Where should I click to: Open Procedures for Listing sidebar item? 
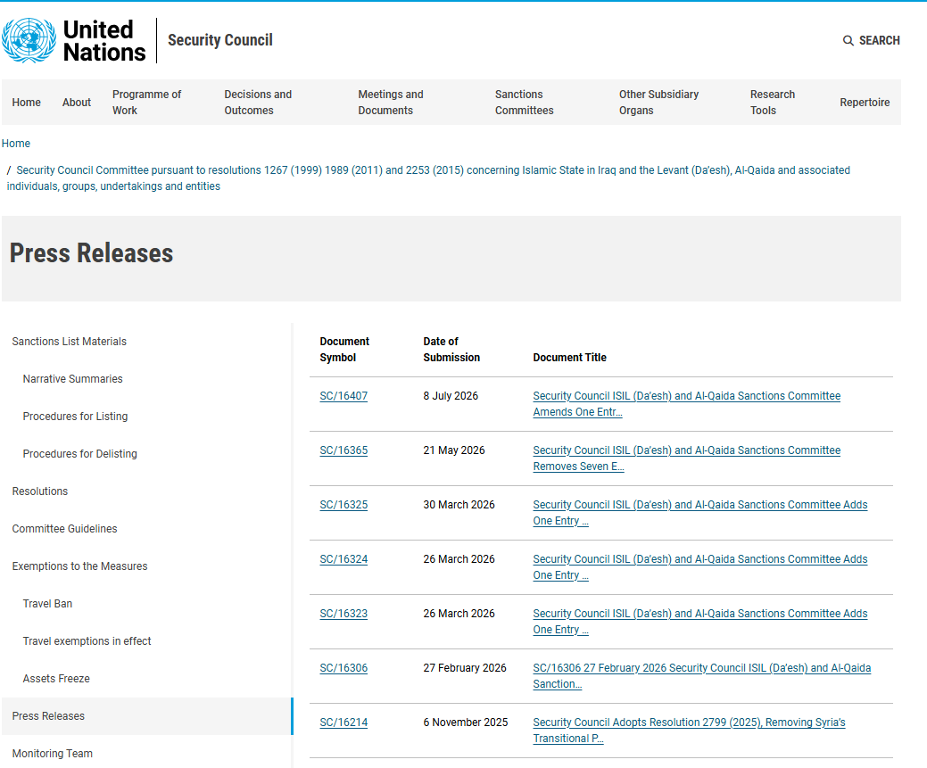tap(75, 417)
